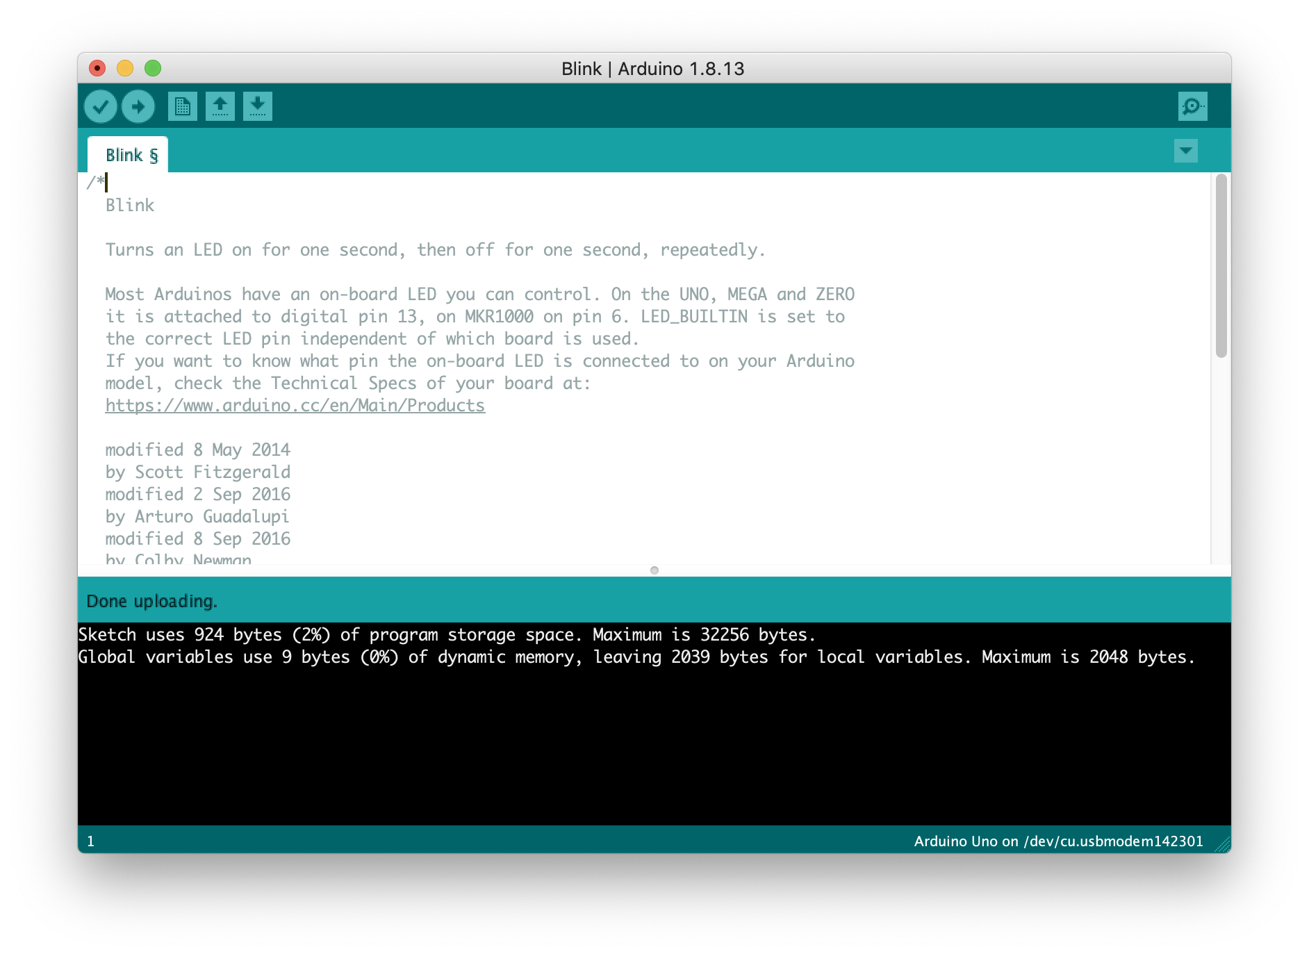Create a new sketch with the page icon
The height and width of the screenshot is (956, 1309).
coord(183,106)
